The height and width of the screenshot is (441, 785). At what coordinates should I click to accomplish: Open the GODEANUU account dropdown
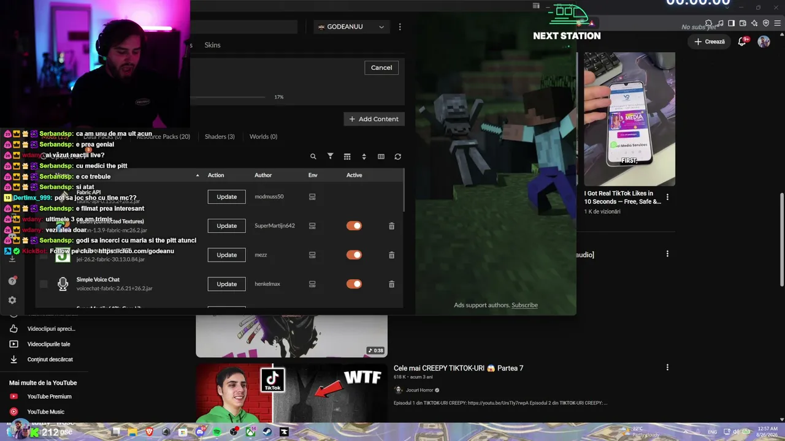351,27
